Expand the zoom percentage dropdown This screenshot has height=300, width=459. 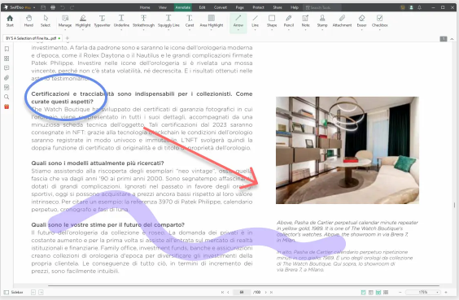click(437, 292)
